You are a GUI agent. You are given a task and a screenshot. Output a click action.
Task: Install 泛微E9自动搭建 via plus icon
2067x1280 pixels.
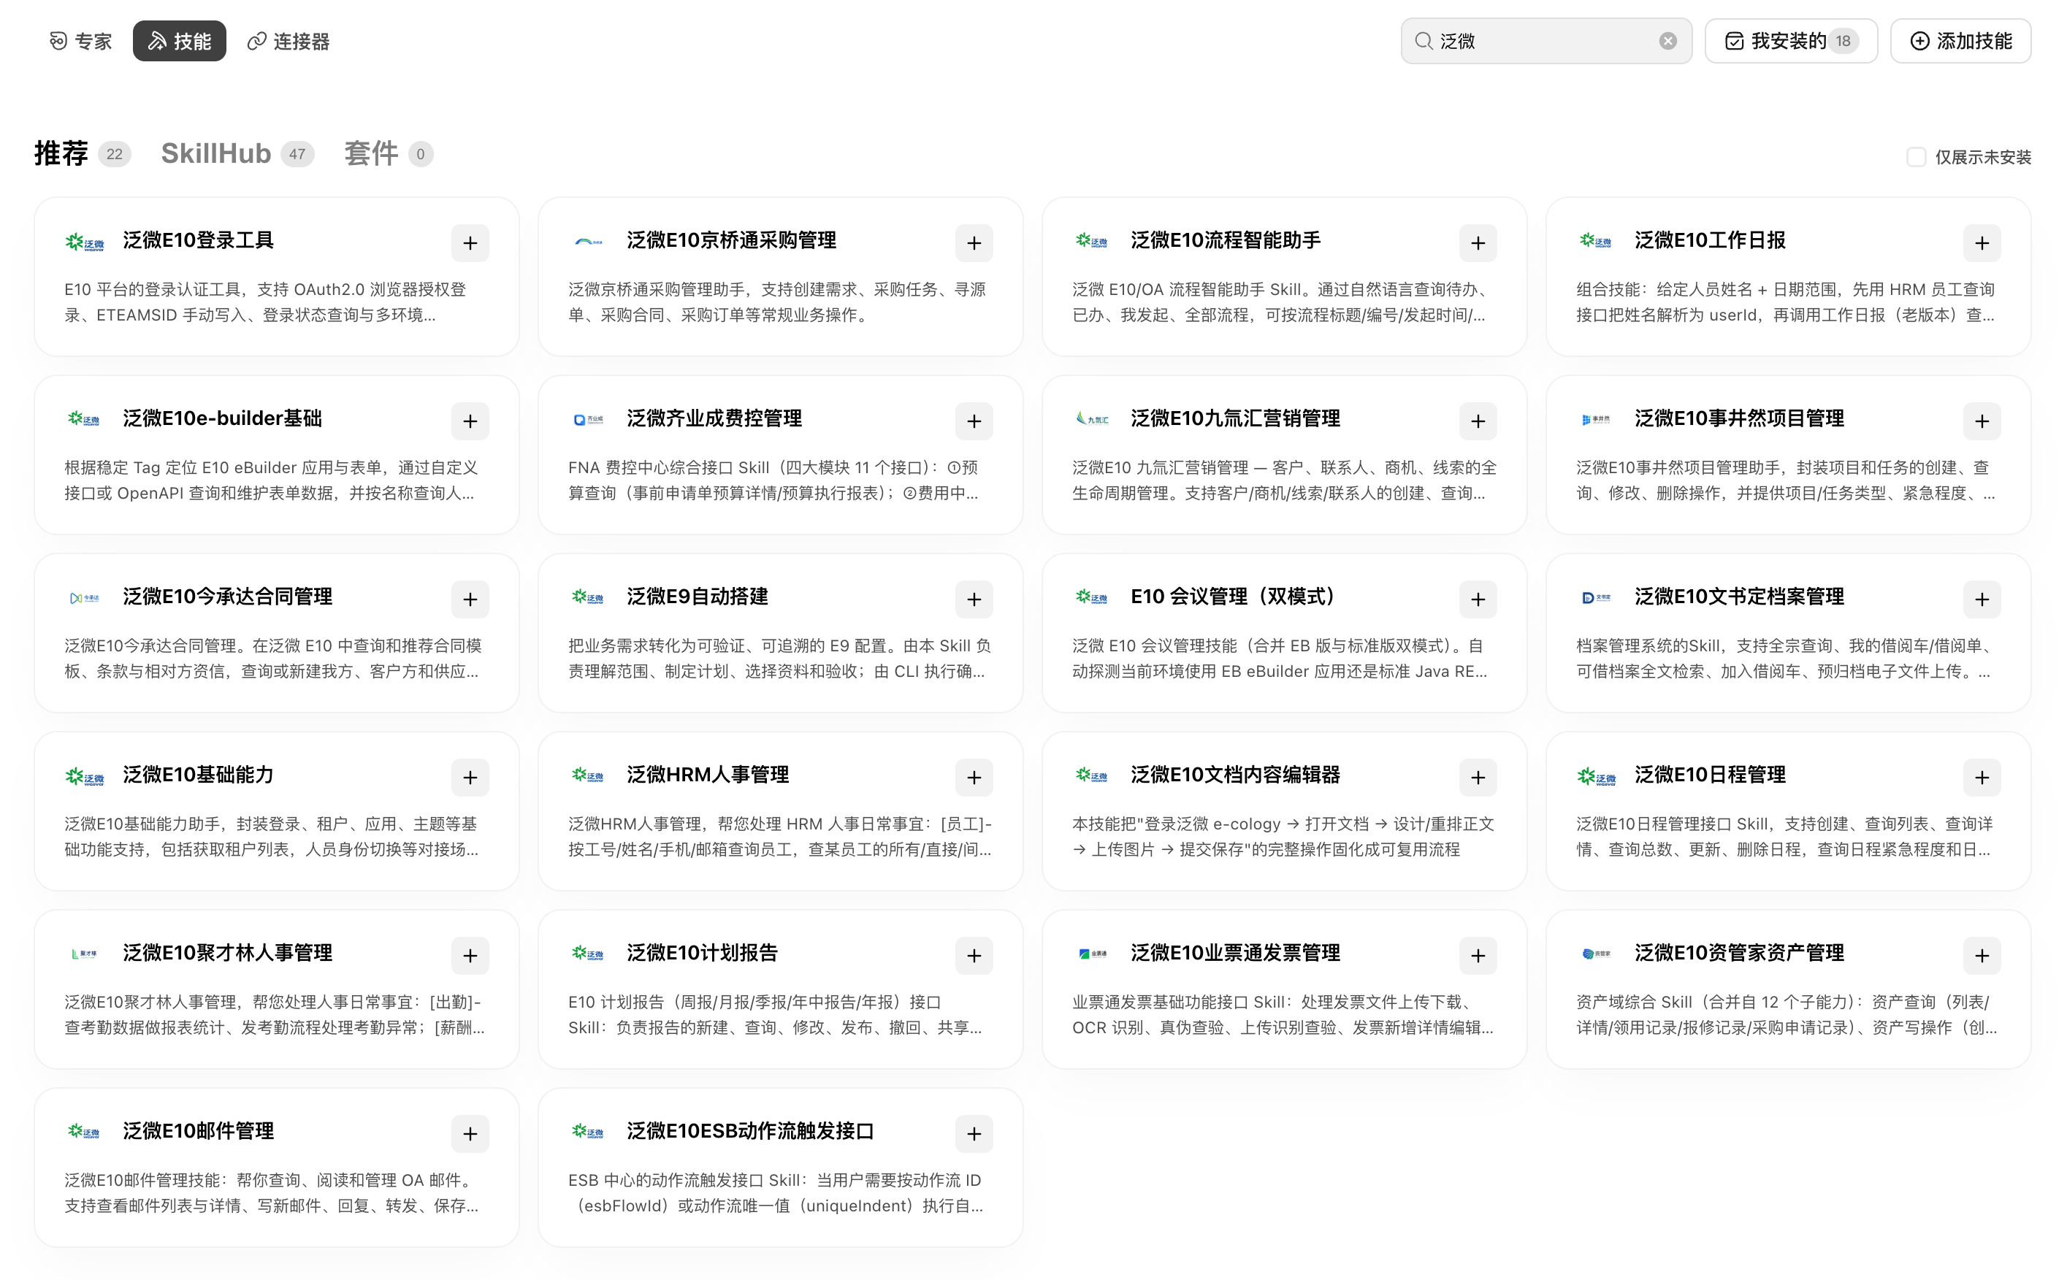tap(974, 599)
